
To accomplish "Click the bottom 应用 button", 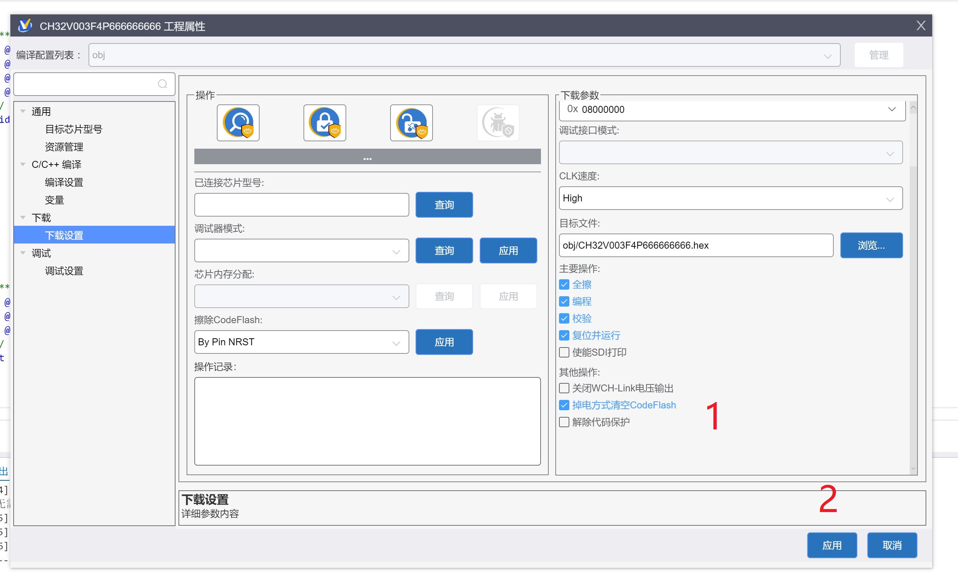I will (x=832, y=545).
